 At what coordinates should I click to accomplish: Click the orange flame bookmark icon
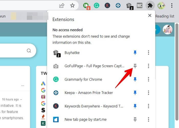pyautogui.click(x=43, y=117)
